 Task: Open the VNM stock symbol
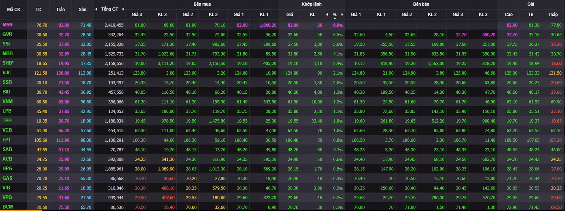[7, 101]
